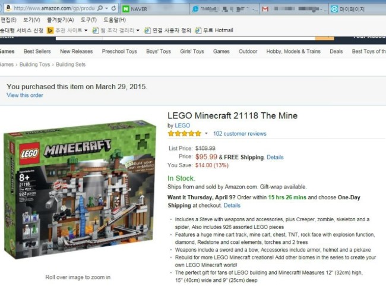Image resolution: width=386 pixels, height=295 pixels.
Task: Click the search magnifier in address bar
Action: (x=100, y=8)
